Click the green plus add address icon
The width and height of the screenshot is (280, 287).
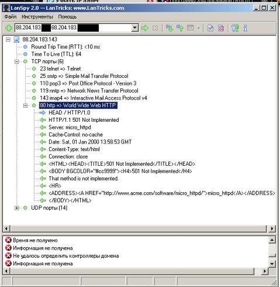click(x=9, y=28)
